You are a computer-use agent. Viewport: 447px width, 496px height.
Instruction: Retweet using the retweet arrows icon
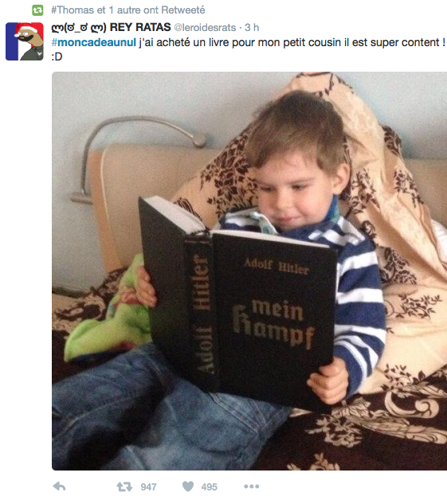tap(124, 486)
